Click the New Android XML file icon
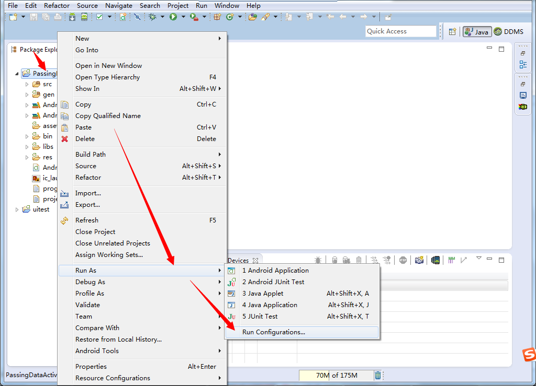 tap(123, 17)
